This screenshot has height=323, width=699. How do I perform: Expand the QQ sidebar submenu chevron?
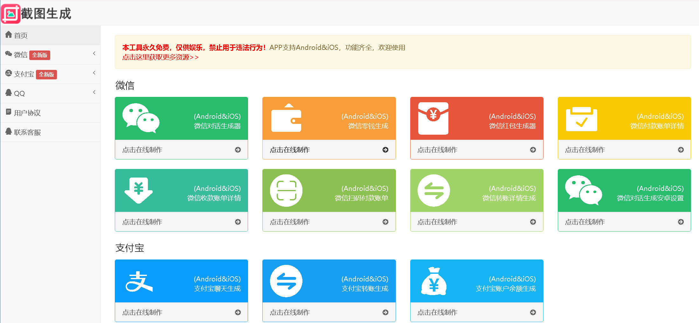pos(94,92)
